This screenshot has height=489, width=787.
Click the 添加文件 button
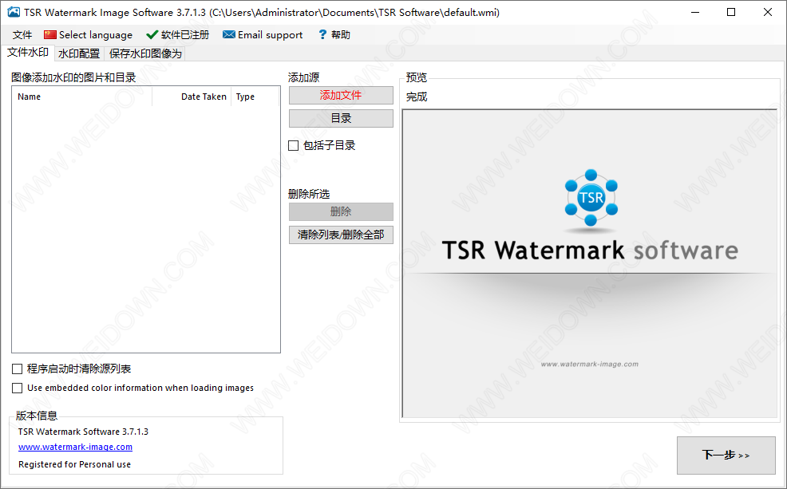[x=341, y=95]
